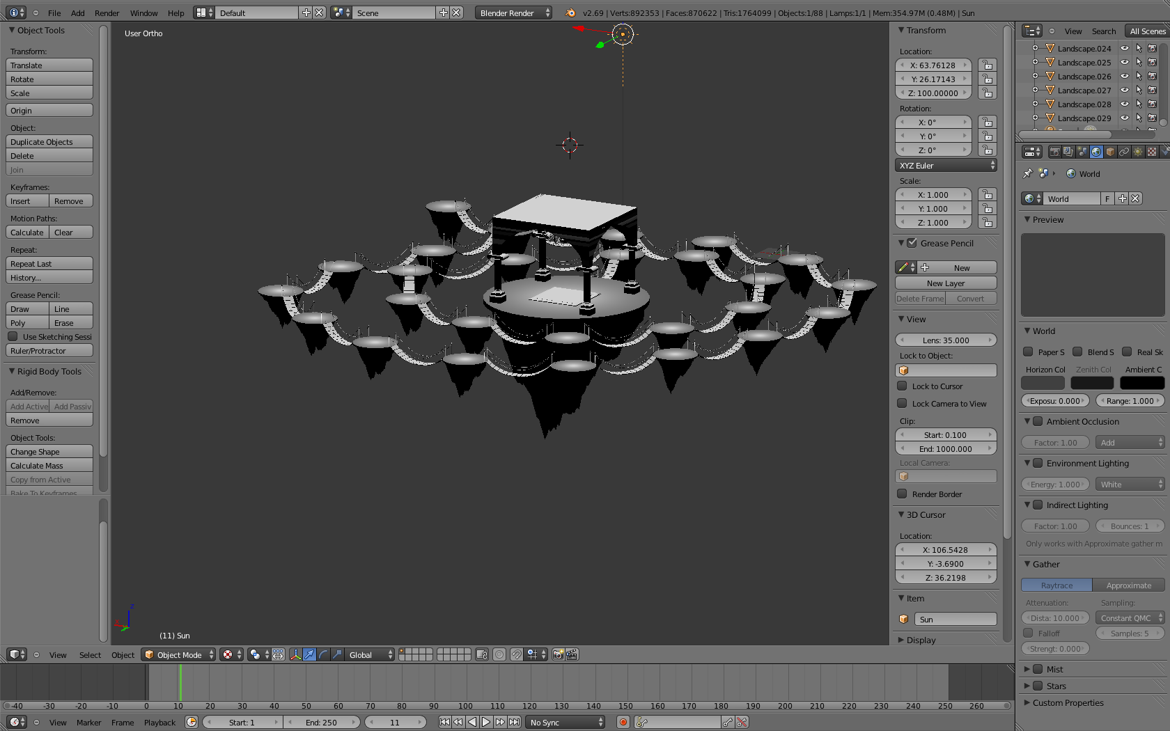Open the Texture properties tab (checker icon)
Image resolution: width=1170 pixels, height=731 pixels.
1152,152
